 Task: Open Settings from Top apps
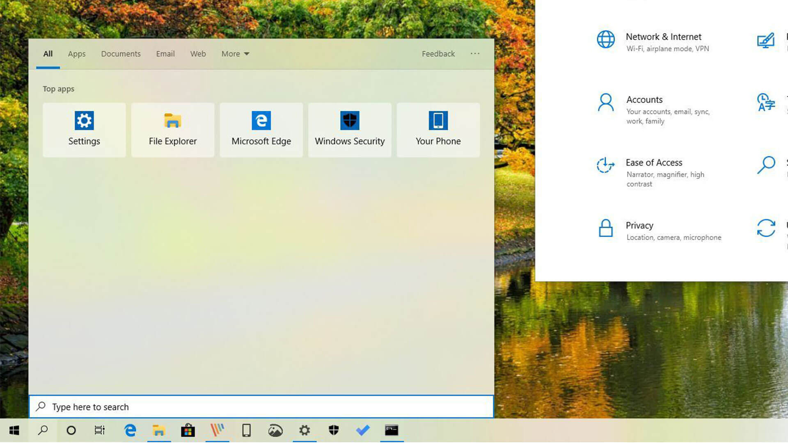[x=84, y=130]
